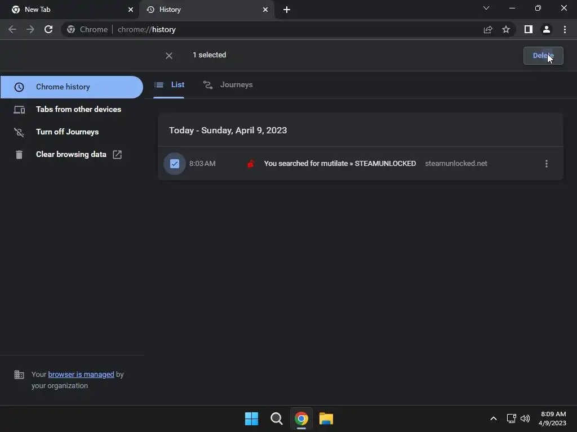Image resolution: width=577 pixels, height=432 pixels.
Task: Go forward with the forward arrow
Action: [x=30, y=29]
